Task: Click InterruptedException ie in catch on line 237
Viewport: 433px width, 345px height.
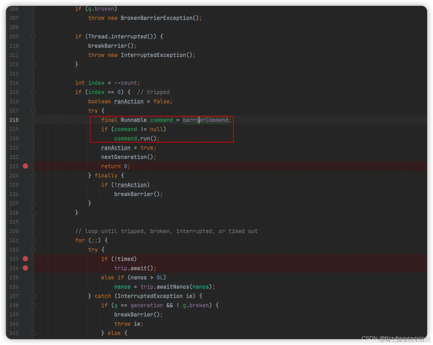Action: 155,296
